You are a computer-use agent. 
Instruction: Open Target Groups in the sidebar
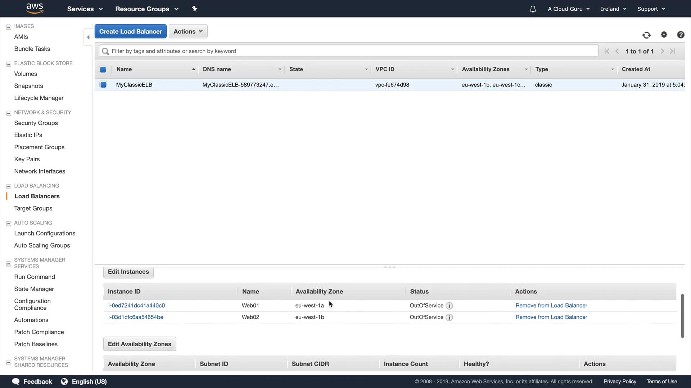click(x=33, y=208)
